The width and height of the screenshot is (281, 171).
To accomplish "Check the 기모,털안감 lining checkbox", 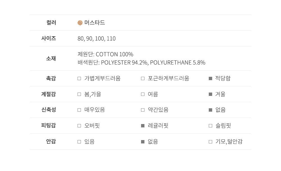I will pos(210,142).
